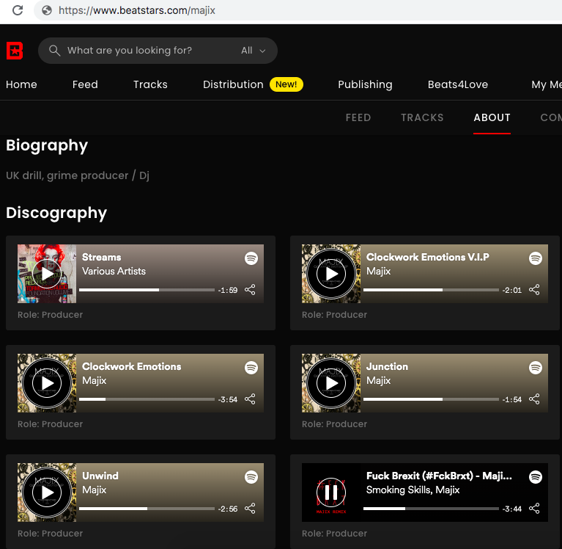Click Smoking Skills, Majix artist text
Viewport: 562px width, 549px height.
click(x=413, y=490)
